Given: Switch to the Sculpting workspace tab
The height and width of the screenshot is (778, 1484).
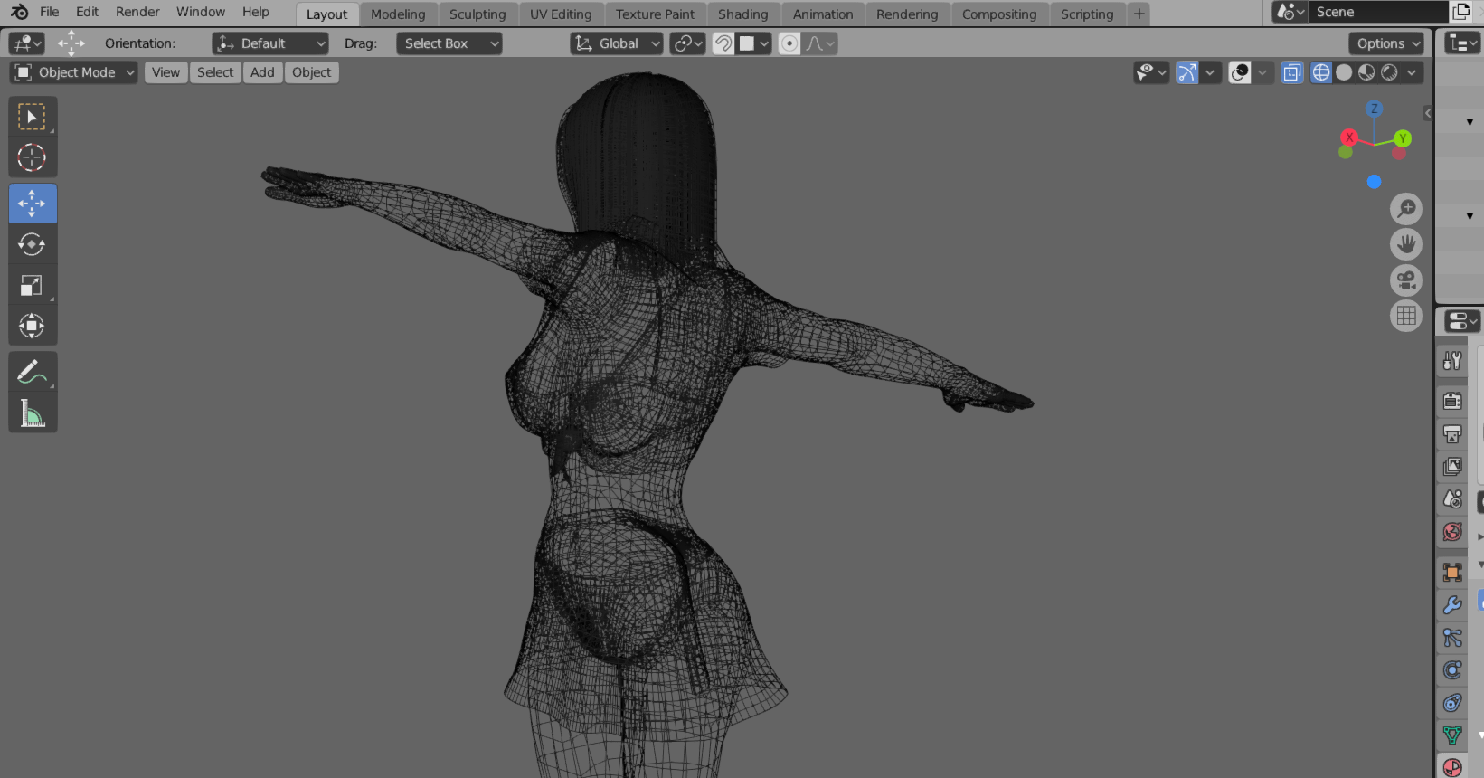Looking at the screenshot, I should coord(477,14).
